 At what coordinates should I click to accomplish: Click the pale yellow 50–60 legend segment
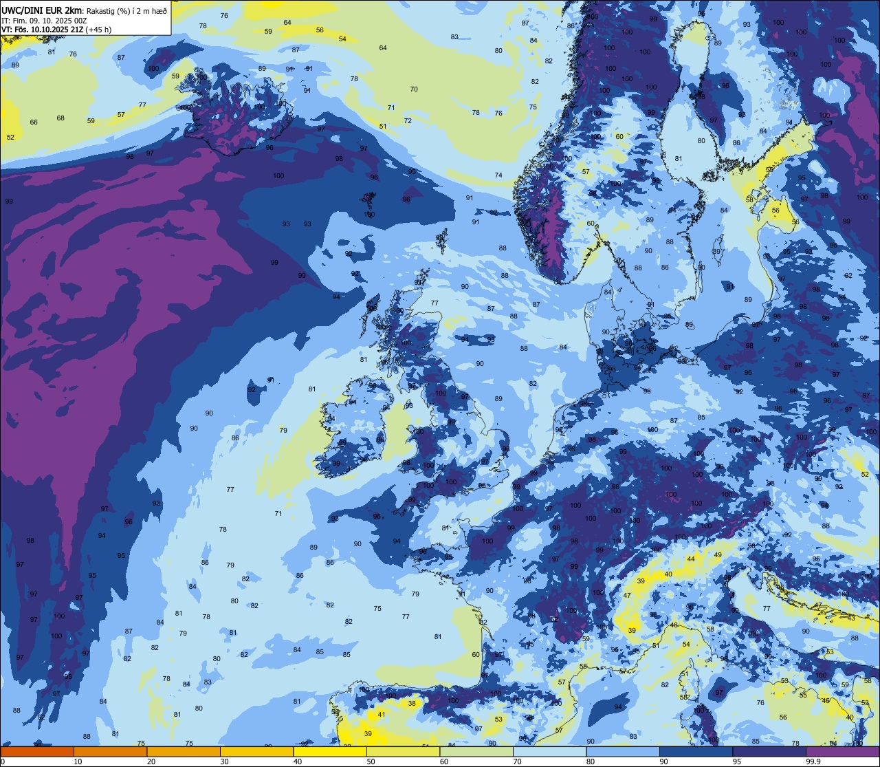tap(403, 751)
